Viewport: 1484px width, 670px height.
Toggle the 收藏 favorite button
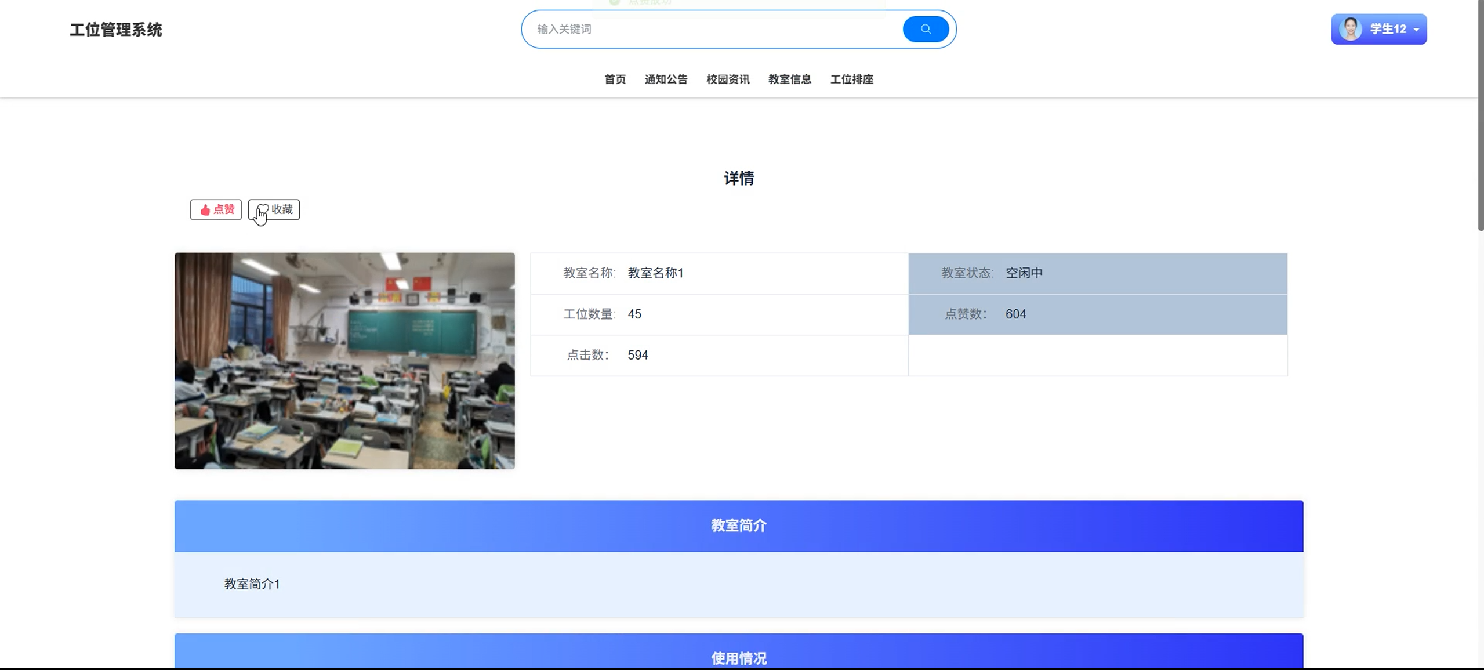[274, 209]
